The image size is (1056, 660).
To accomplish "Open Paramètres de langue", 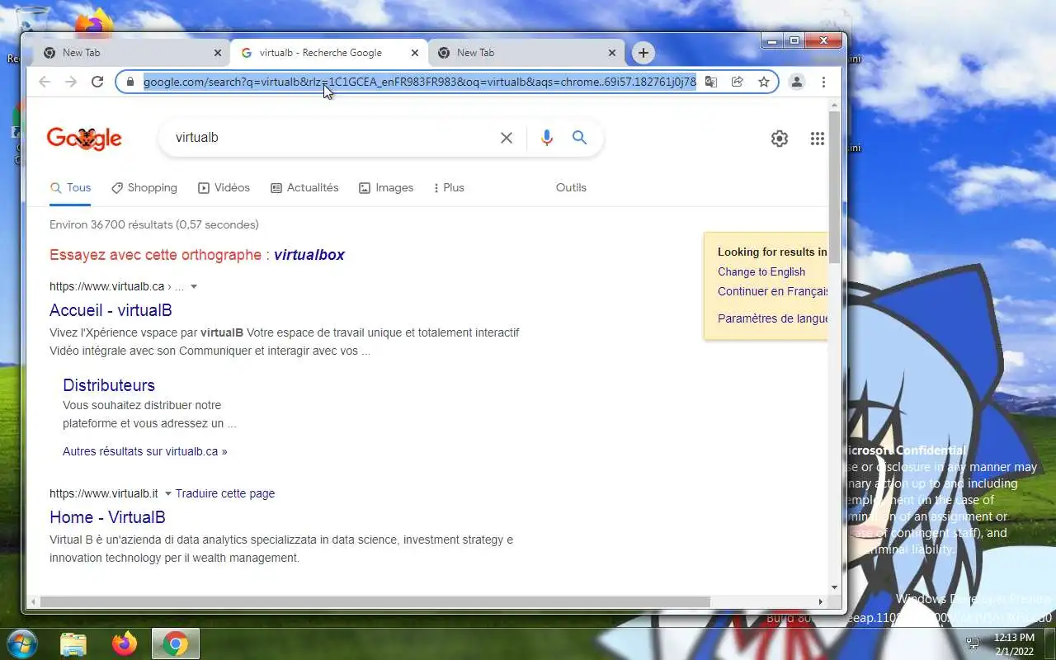I will coord(772,319).
